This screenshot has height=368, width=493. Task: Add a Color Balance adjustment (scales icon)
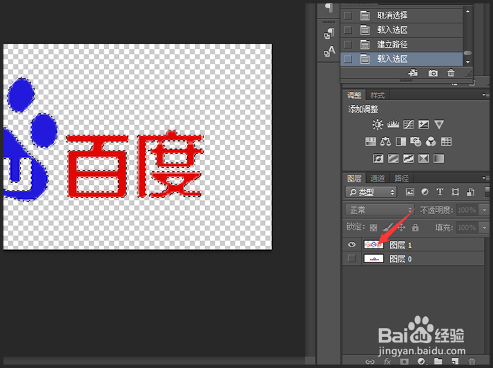385,142
